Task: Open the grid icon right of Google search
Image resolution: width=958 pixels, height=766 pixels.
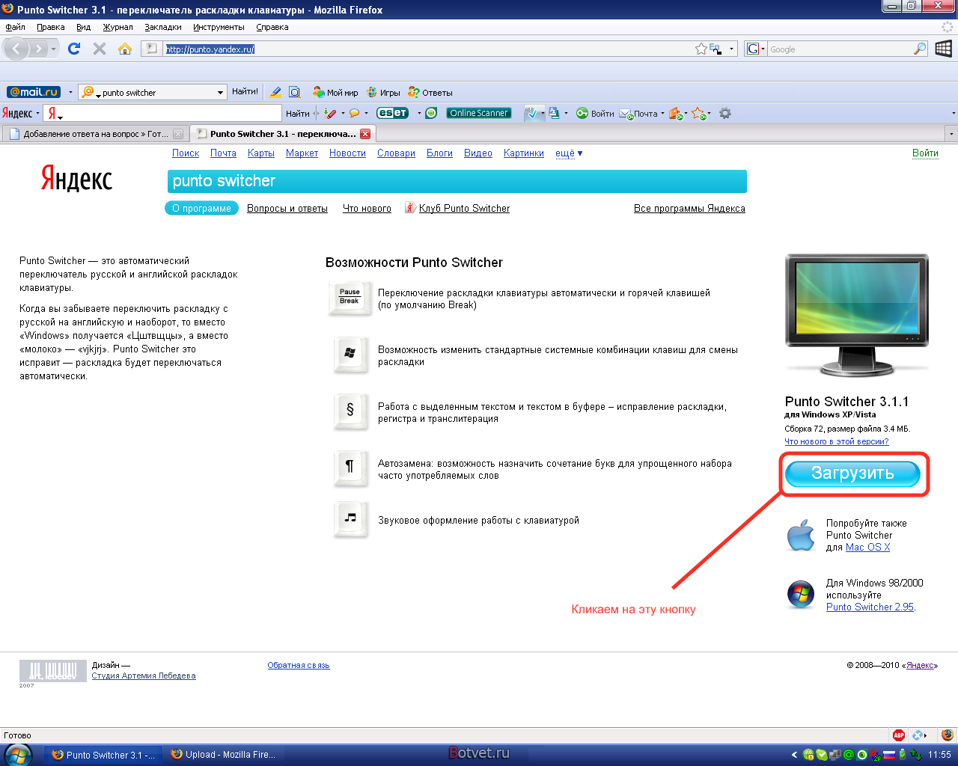Action: pos(943,49)
